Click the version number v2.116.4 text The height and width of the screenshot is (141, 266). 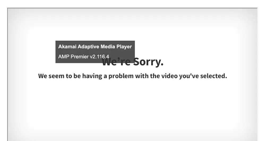tap(99, 57)
